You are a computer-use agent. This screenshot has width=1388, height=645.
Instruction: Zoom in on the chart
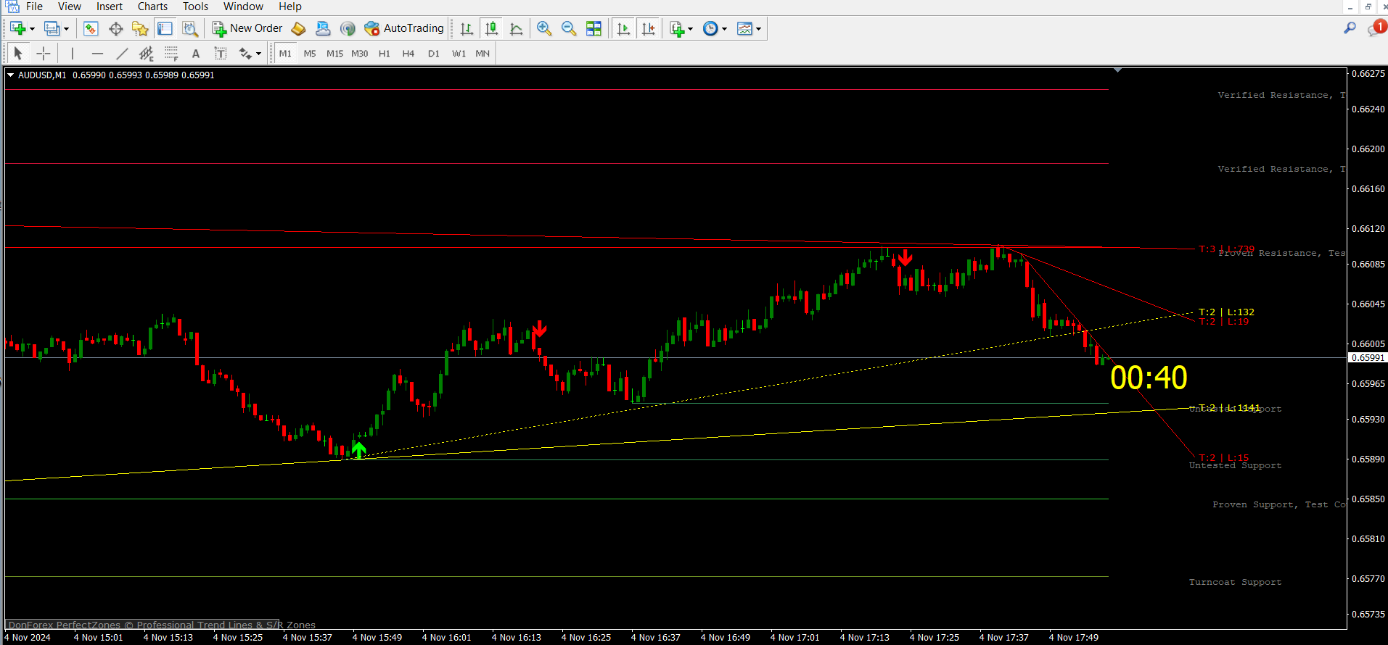[544, 28]
